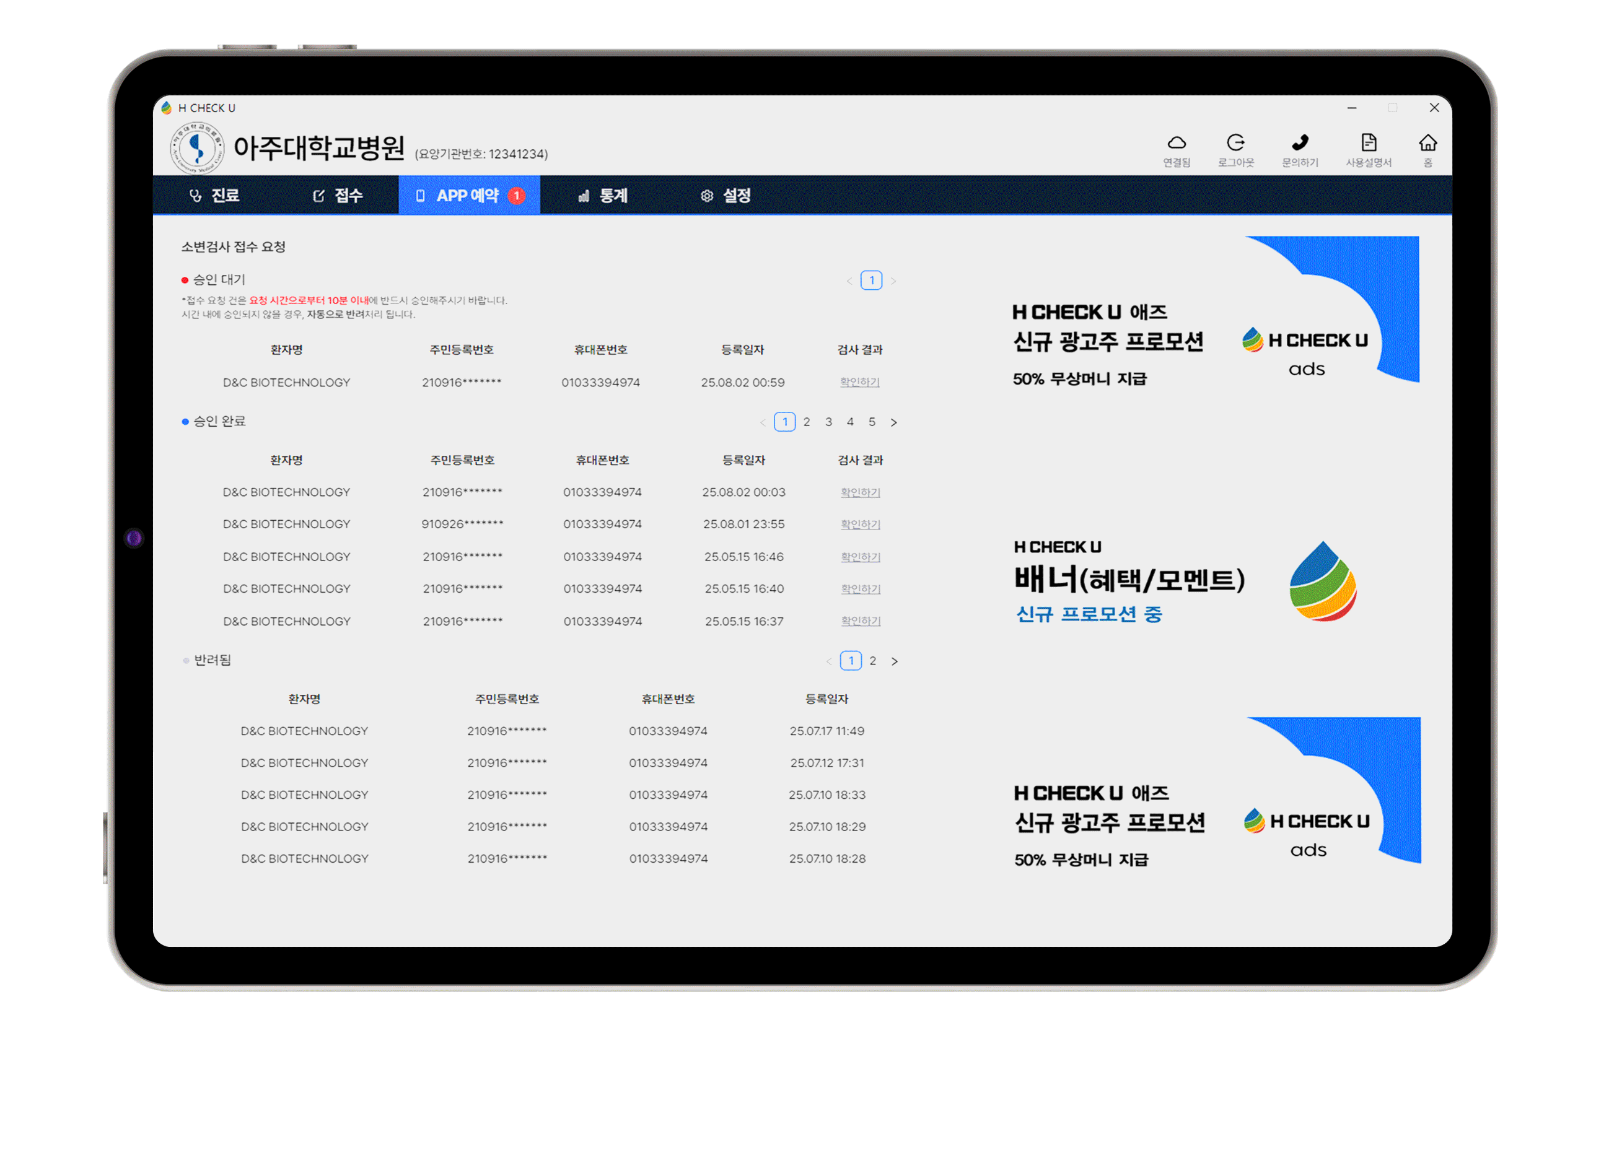Click 확인하기 for pending 25.08.02 00:59 request
This screenshot has height=1150, width=1609.
[859, 382]
